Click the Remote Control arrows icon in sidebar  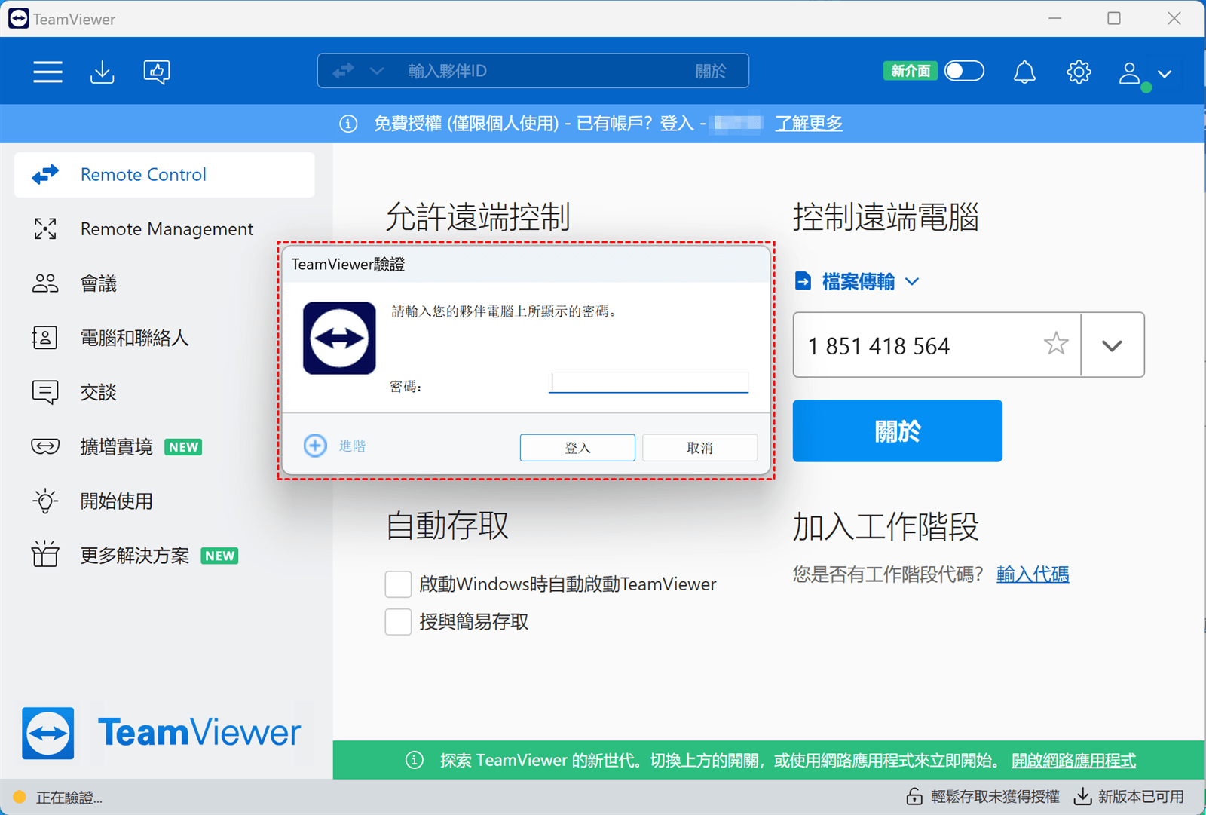pos(45,175)
